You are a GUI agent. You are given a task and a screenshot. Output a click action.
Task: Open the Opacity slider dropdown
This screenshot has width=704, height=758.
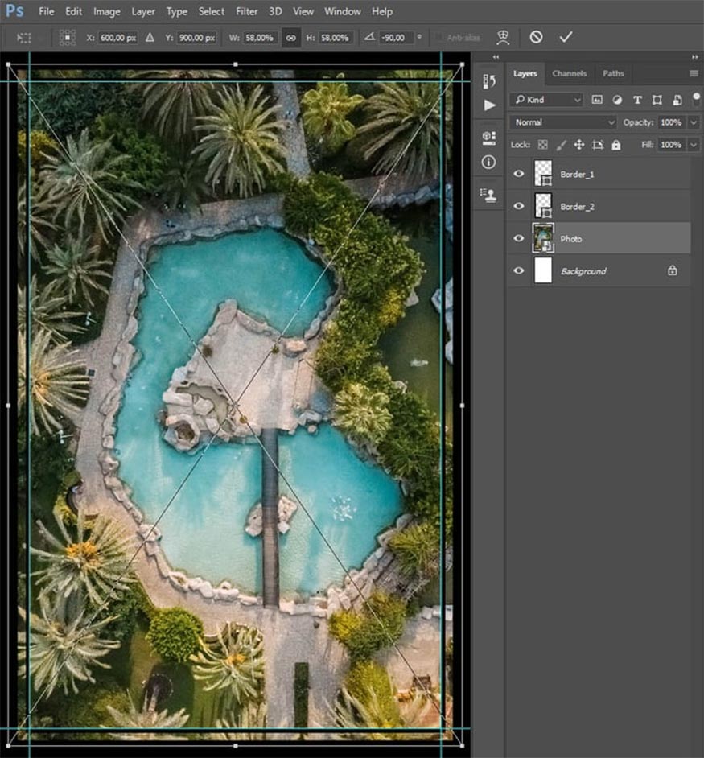tap(694, 122)
